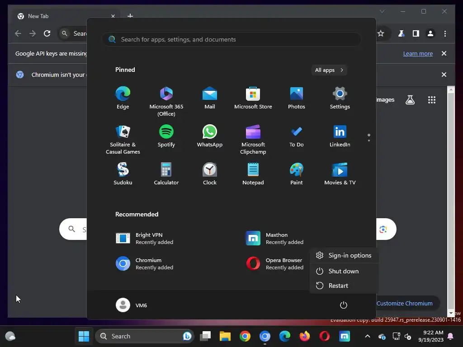Open the Clock app
Screen dimensions: 463x347
[x=210, y=174]
